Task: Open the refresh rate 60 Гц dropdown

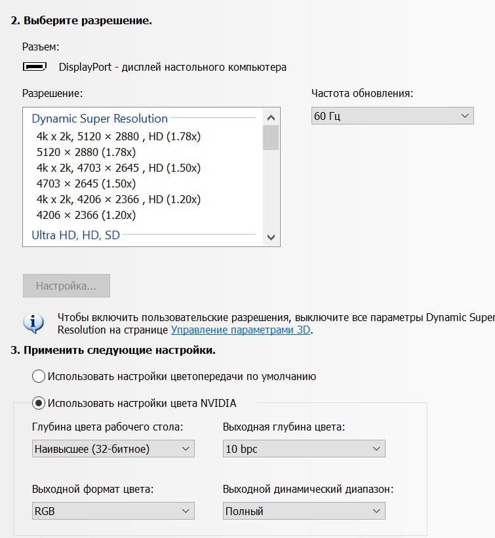Action: click(x=392, y=117)
